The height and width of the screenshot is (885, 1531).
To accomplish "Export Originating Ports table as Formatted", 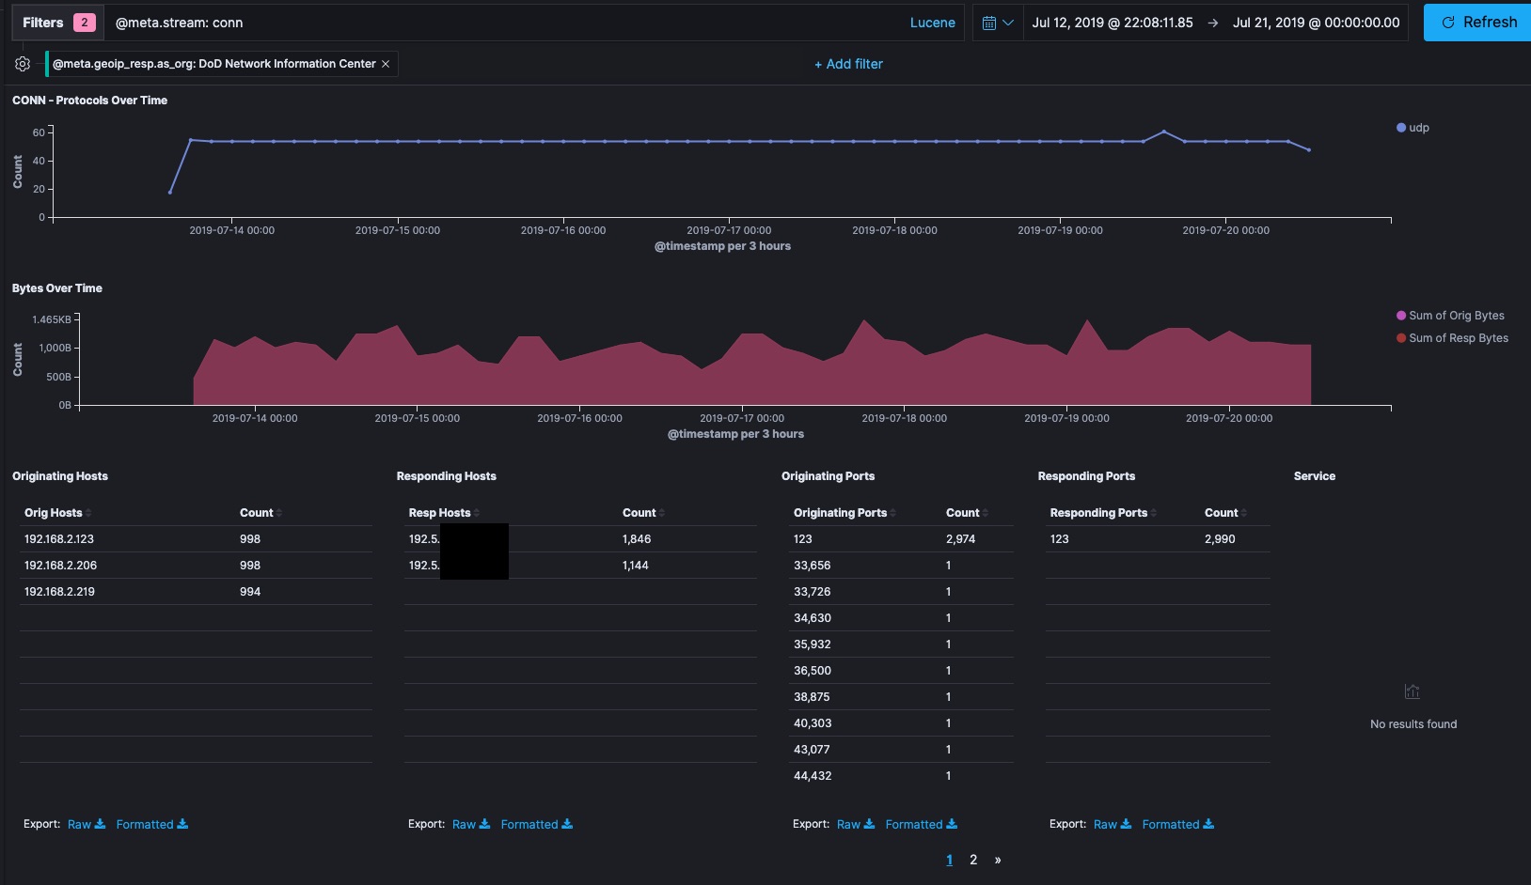I will tap(922, 825).
